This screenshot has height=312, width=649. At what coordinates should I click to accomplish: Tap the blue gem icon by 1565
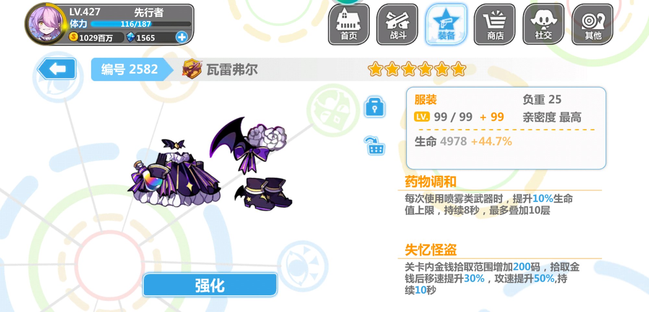pos(130,37)
